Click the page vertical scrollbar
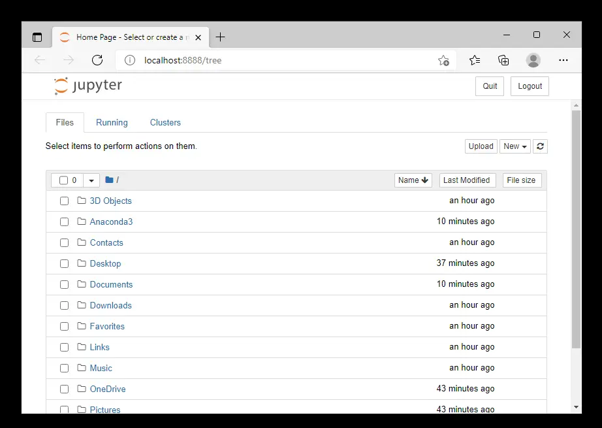602x428 pixels. pyautogui.click(x=576, y=229)
